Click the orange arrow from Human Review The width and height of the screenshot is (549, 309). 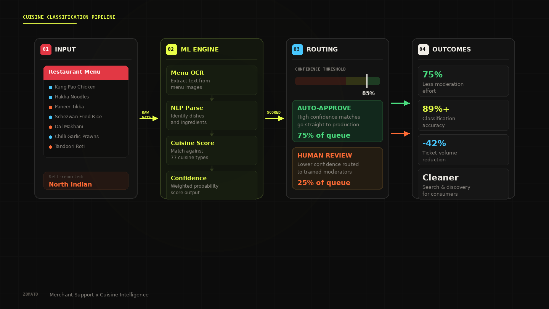coord(401,134)
